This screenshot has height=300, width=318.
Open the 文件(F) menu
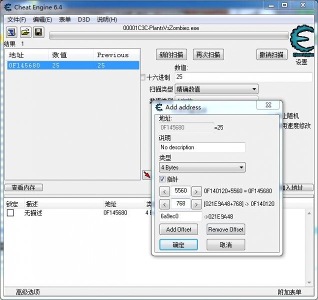tap(16, 19)
